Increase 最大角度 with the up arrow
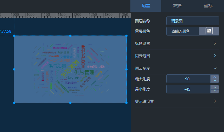The width and height of the screenshot is (224, 132). click(215, 77)
